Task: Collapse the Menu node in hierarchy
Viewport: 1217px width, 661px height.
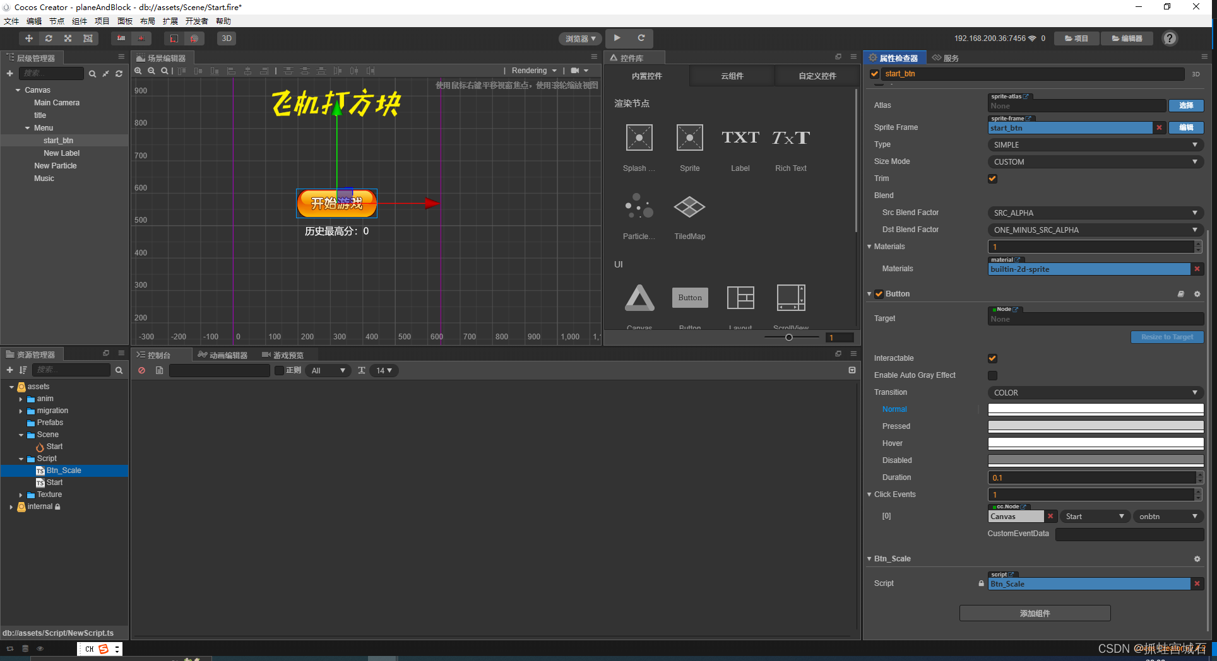Action: [27, 128]
